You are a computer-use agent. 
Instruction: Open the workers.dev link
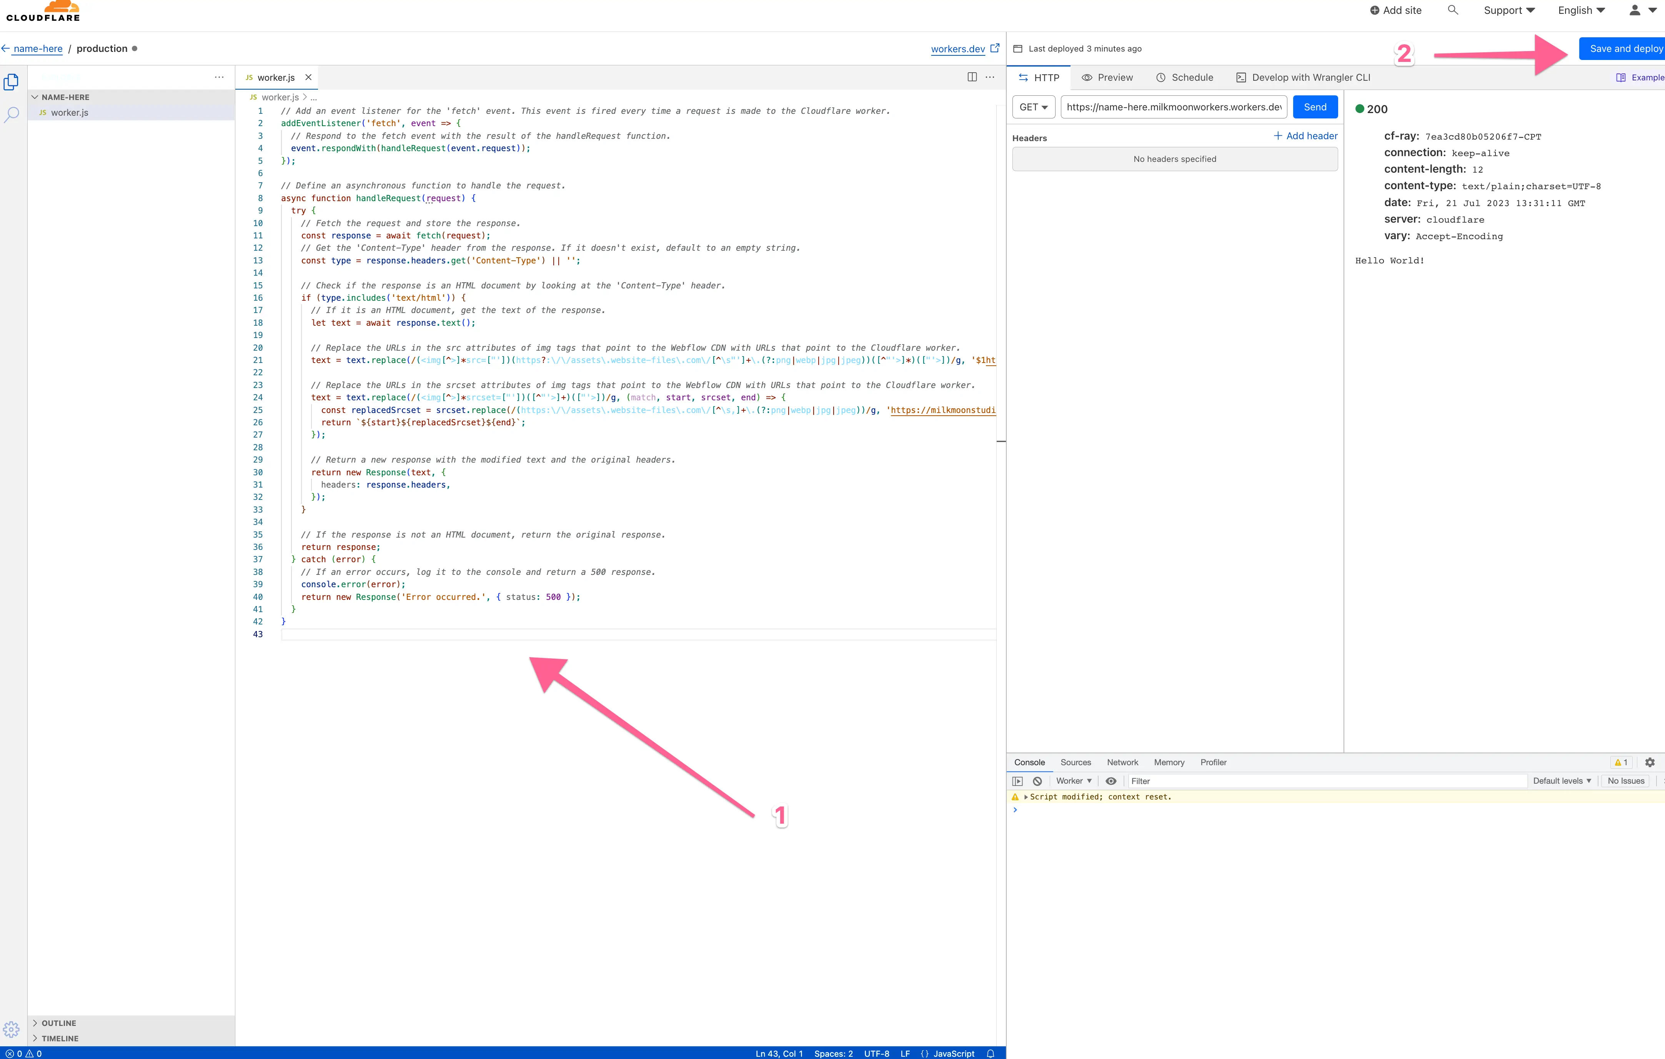click(957, 48)
